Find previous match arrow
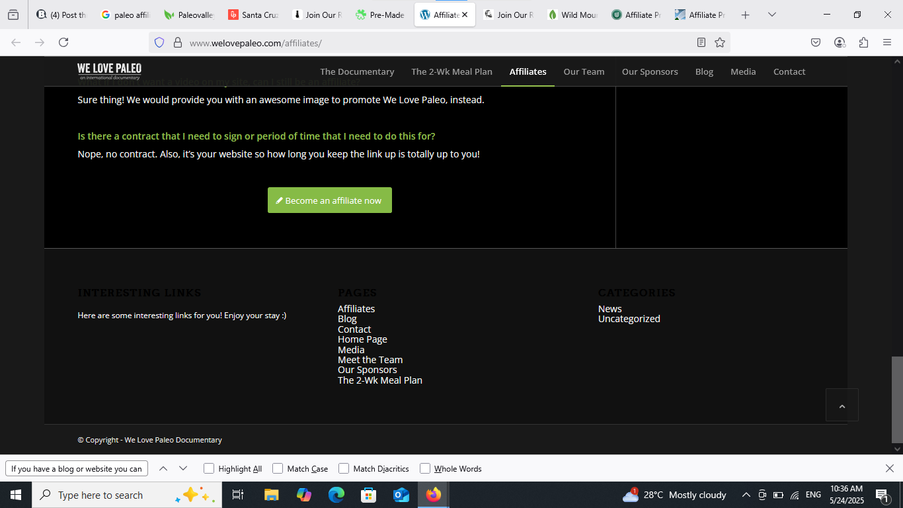The width and height of the screenshot is (903, 508). 163,468
